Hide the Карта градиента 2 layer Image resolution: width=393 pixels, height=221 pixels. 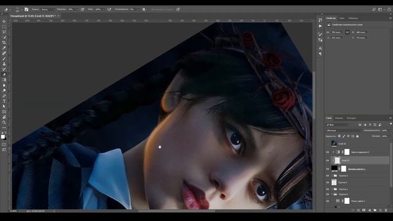[327, 152]
